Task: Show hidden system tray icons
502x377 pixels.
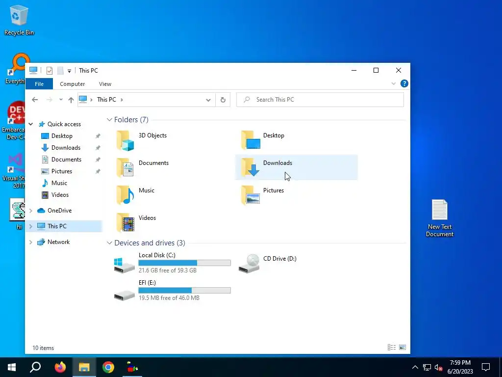Action: point(415,367)
